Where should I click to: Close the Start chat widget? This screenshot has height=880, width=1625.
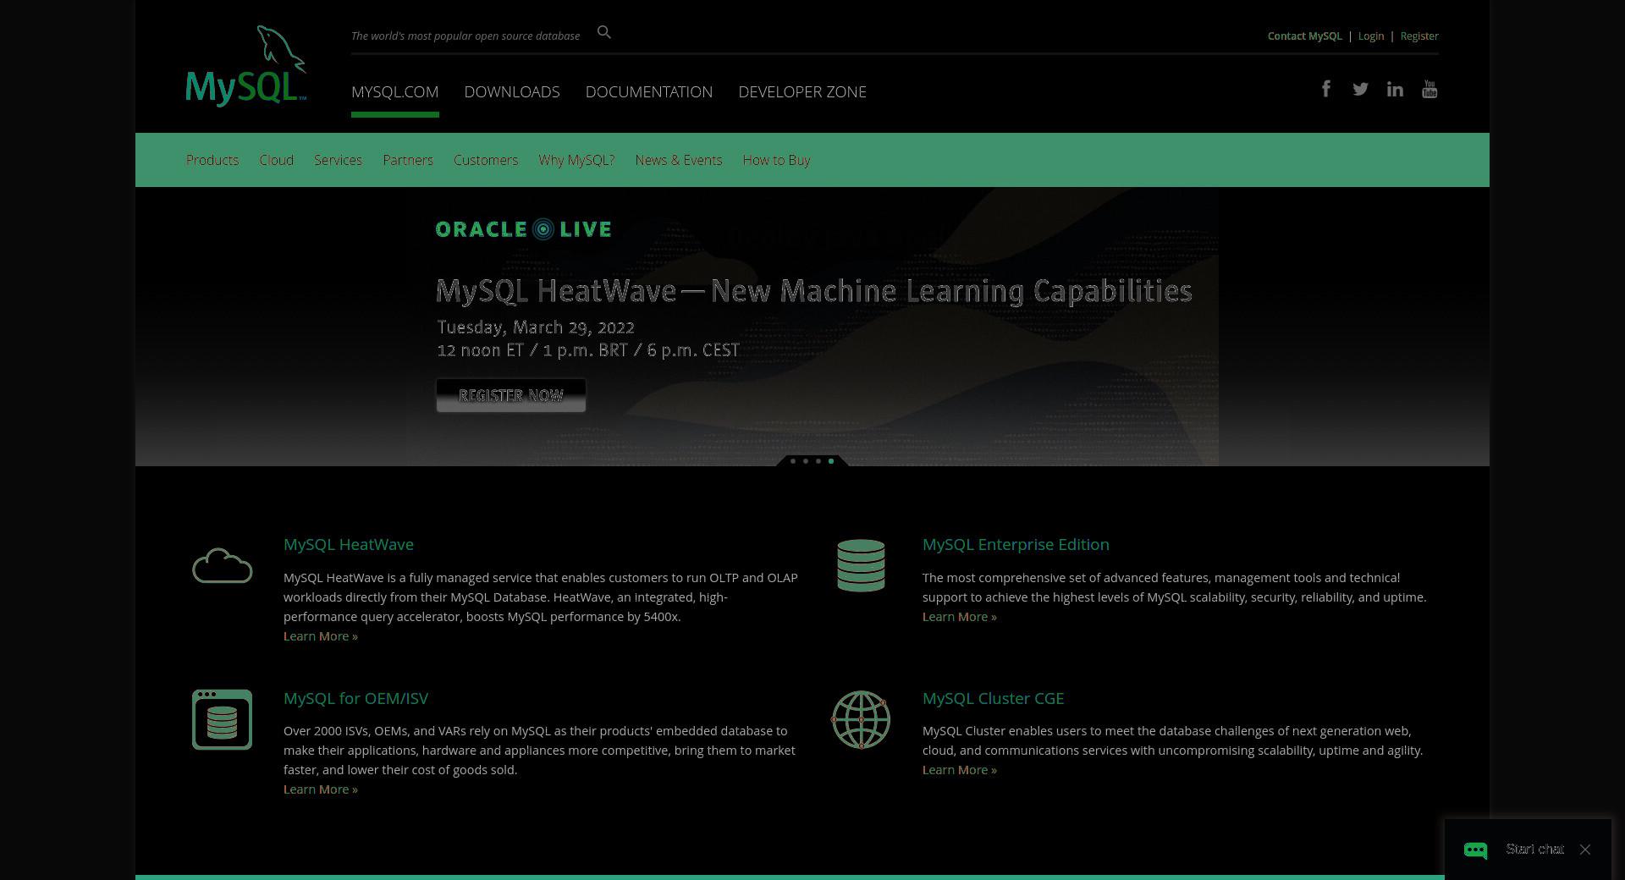click(1585, 850)
